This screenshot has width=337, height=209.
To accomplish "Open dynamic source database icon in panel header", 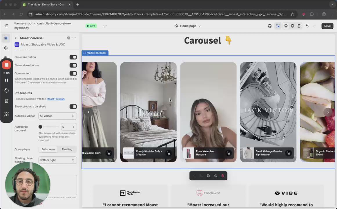I will point(68,38).
